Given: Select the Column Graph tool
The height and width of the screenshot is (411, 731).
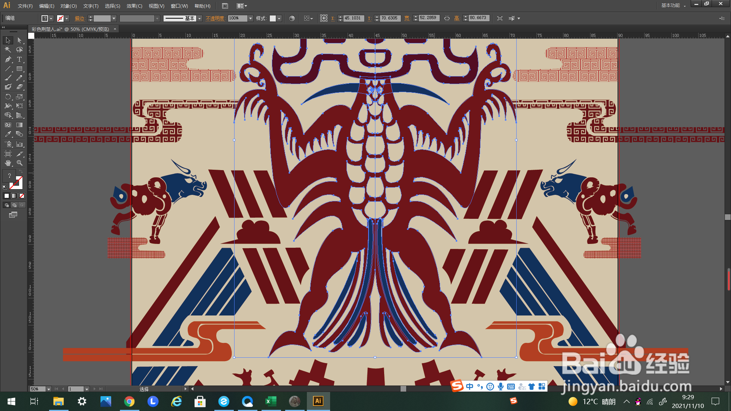Looking at the screenshot, I should point(19,144).
